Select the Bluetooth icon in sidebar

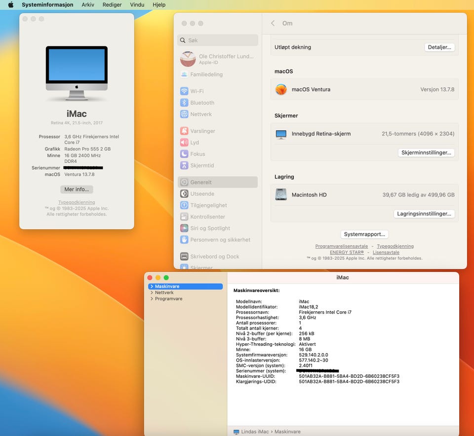184,103
